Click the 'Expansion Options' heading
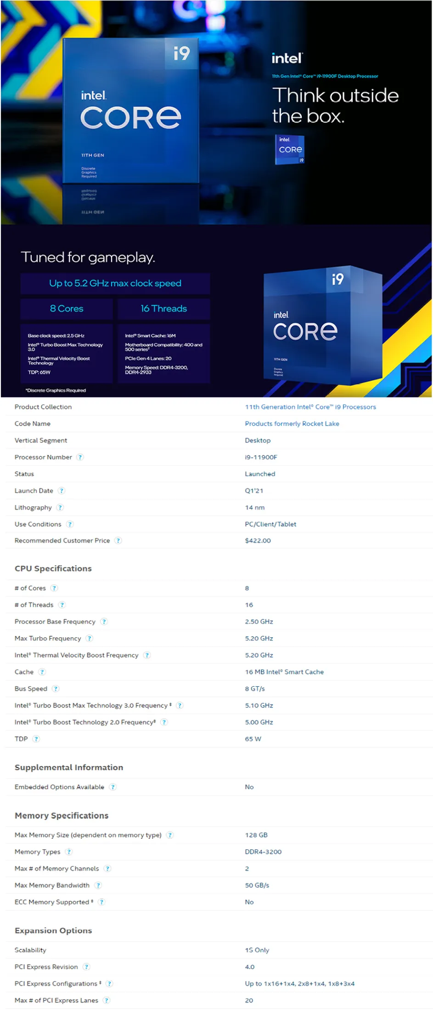 [53, 931]
